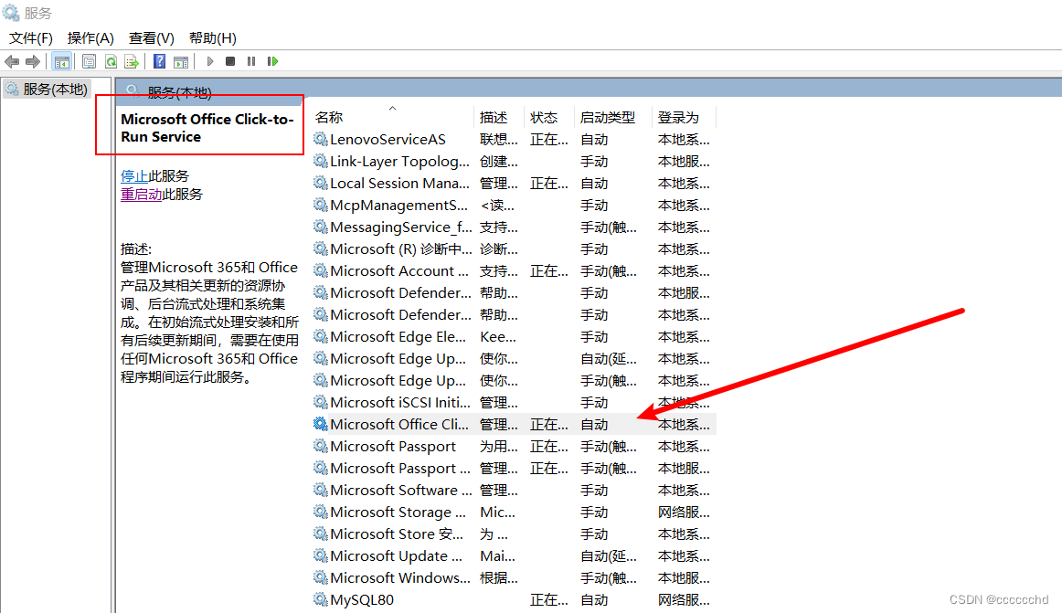Click the gear icon of MessagingService_f...

pyautogui.click(x=321, y=227)
